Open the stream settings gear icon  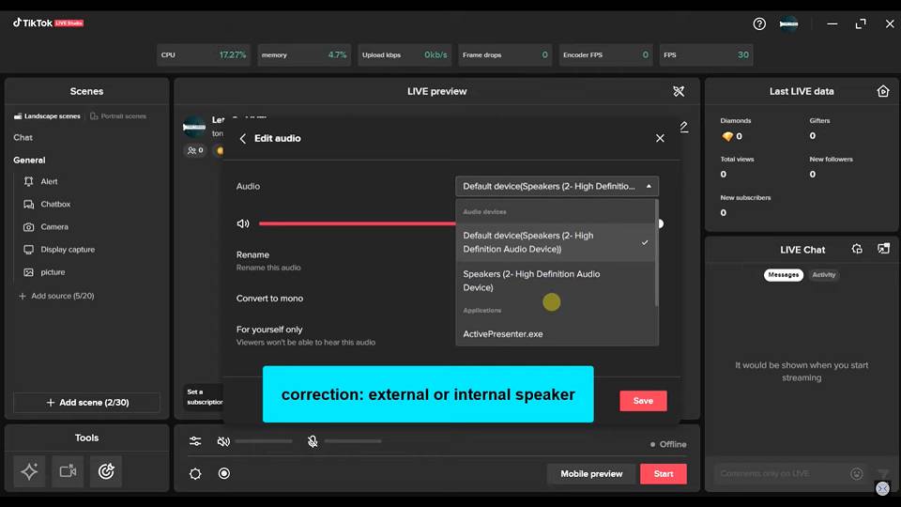pos(195,473)
